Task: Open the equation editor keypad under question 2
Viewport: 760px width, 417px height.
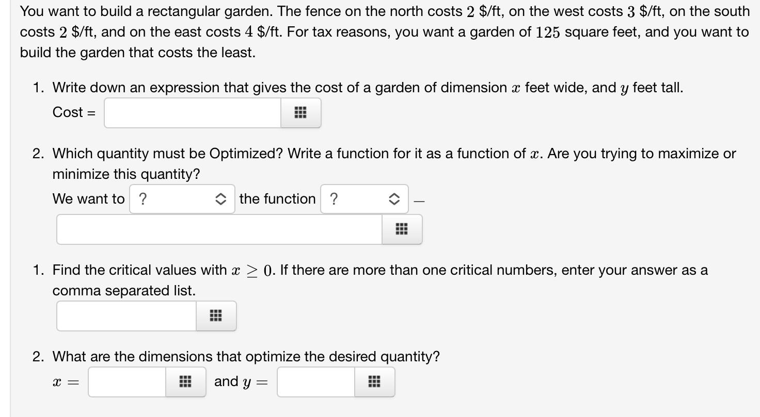Action: 402,229
